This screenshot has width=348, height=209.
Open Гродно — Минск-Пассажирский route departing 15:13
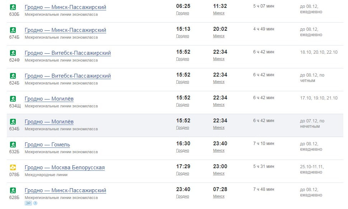click(x=65, y=30)
